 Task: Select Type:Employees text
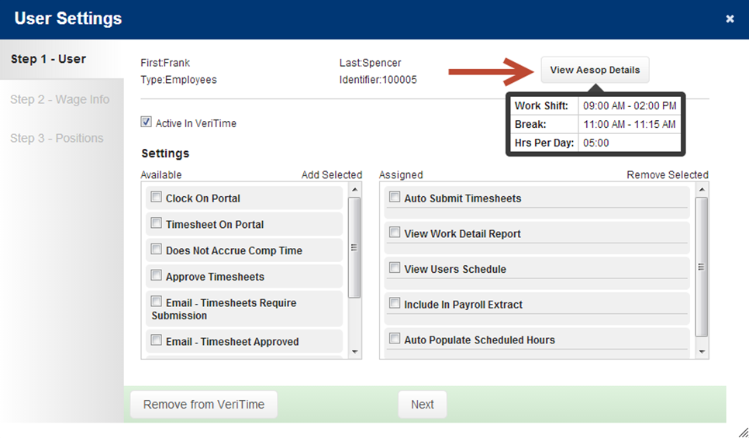[178, 80]
